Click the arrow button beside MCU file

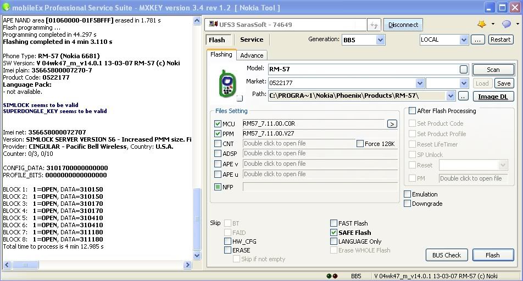392,124
